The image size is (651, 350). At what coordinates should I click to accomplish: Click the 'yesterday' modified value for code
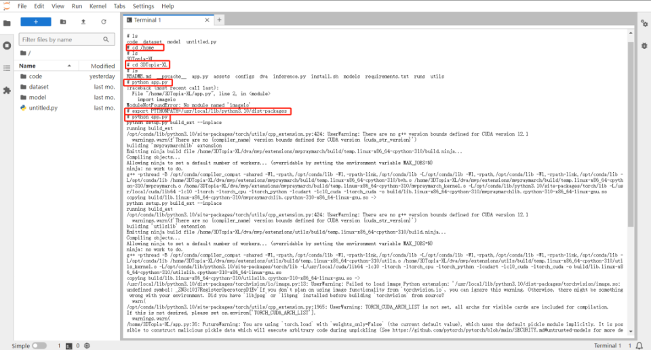102,77
